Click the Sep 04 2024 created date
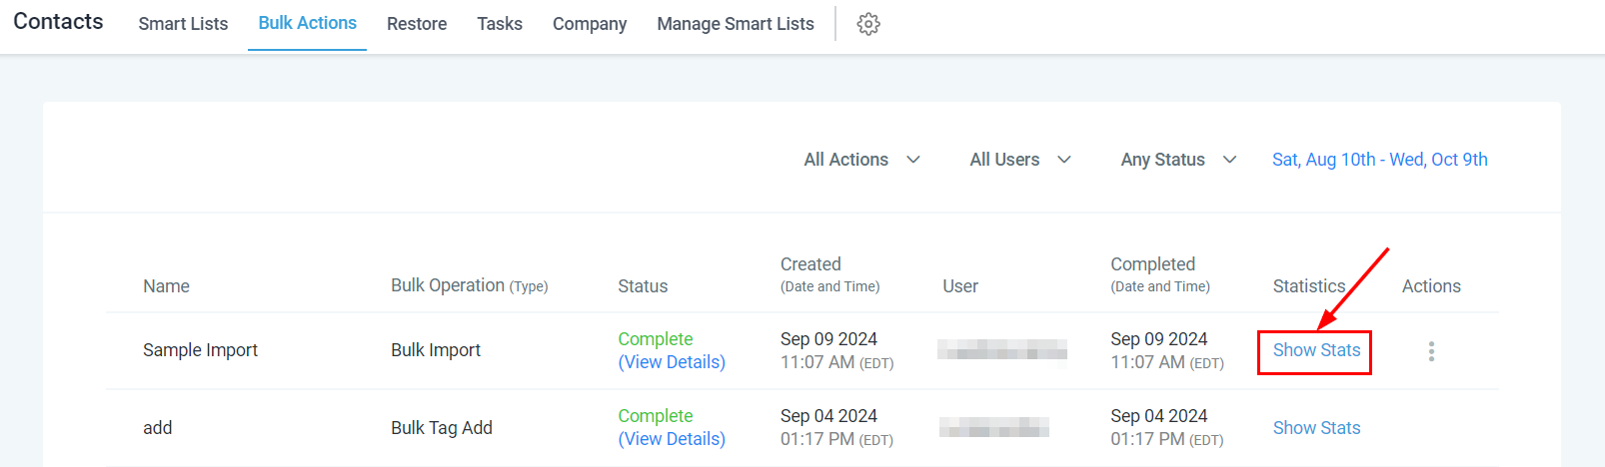1605x467 pixels. (x=828, y=416)
